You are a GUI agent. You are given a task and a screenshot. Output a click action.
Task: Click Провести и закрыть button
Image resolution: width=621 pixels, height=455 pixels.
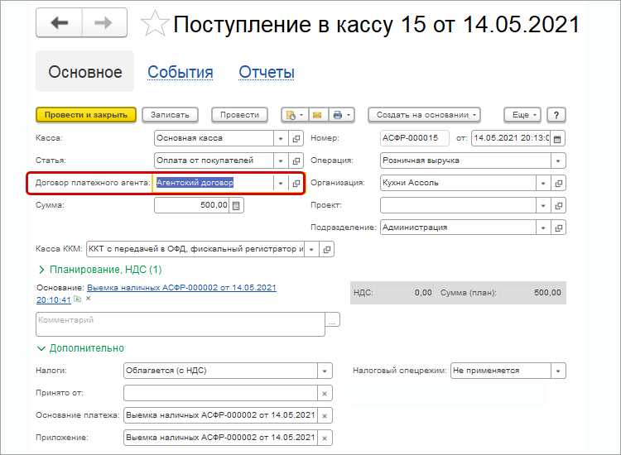(x=86, y=115)
